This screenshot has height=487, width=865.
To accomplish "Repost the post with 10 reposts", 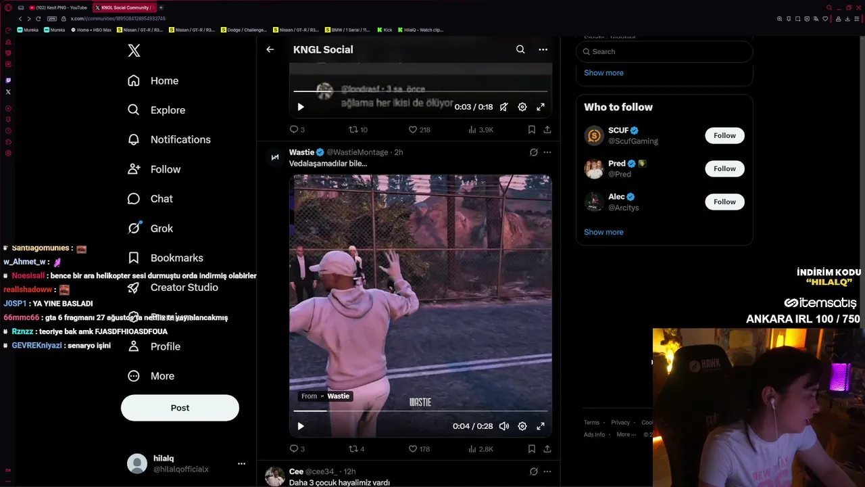I will [358, 130].
